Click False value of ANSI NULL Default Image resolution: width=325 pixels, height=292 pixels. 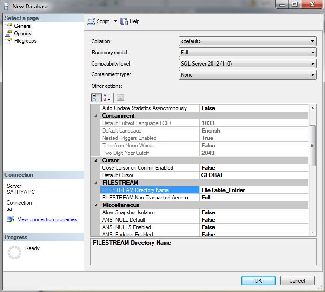coord(254,220)
